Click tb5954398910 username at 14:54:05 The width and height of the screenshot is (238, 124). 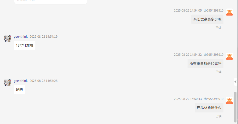click(214, 11)
